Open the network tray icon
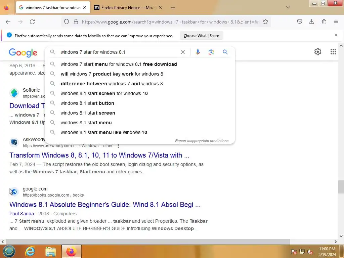The image size is (344, 258). click(x=302, y=252)
